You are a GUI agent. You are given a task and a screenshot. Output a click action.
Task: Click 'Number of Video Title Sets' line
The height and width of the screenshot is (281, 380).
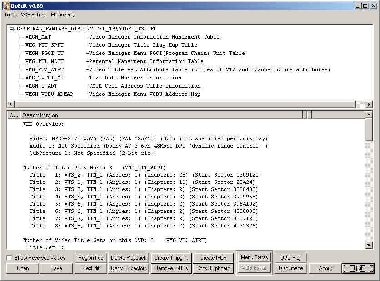coord(115,240)
